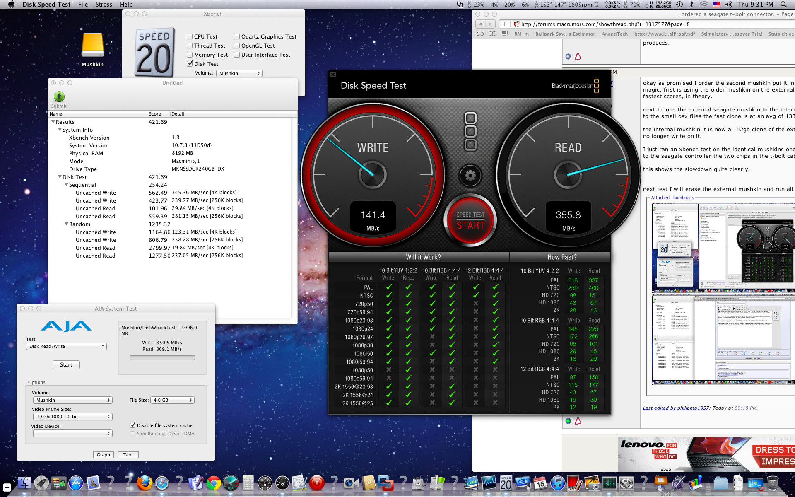The image size is (795, 497).
Task: Open Disk Speed Test settings gear
Action: 470,176
